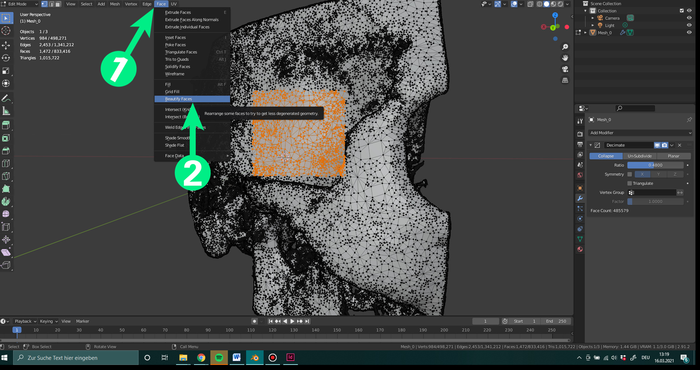Open the Edit Mode selector dropdown
The height and width of the screenshot is (370, 700).
[x=20, y=4]
